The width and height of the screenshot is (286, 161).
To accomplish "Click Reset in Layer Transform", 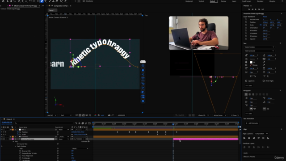I will pos(265,17).
